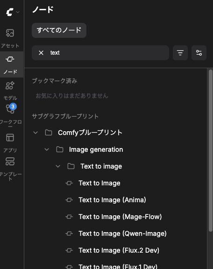Viewport: 213px width, 269px height.
Task: Select Text to Image (Anima) node
Action: tap(112, 200)
